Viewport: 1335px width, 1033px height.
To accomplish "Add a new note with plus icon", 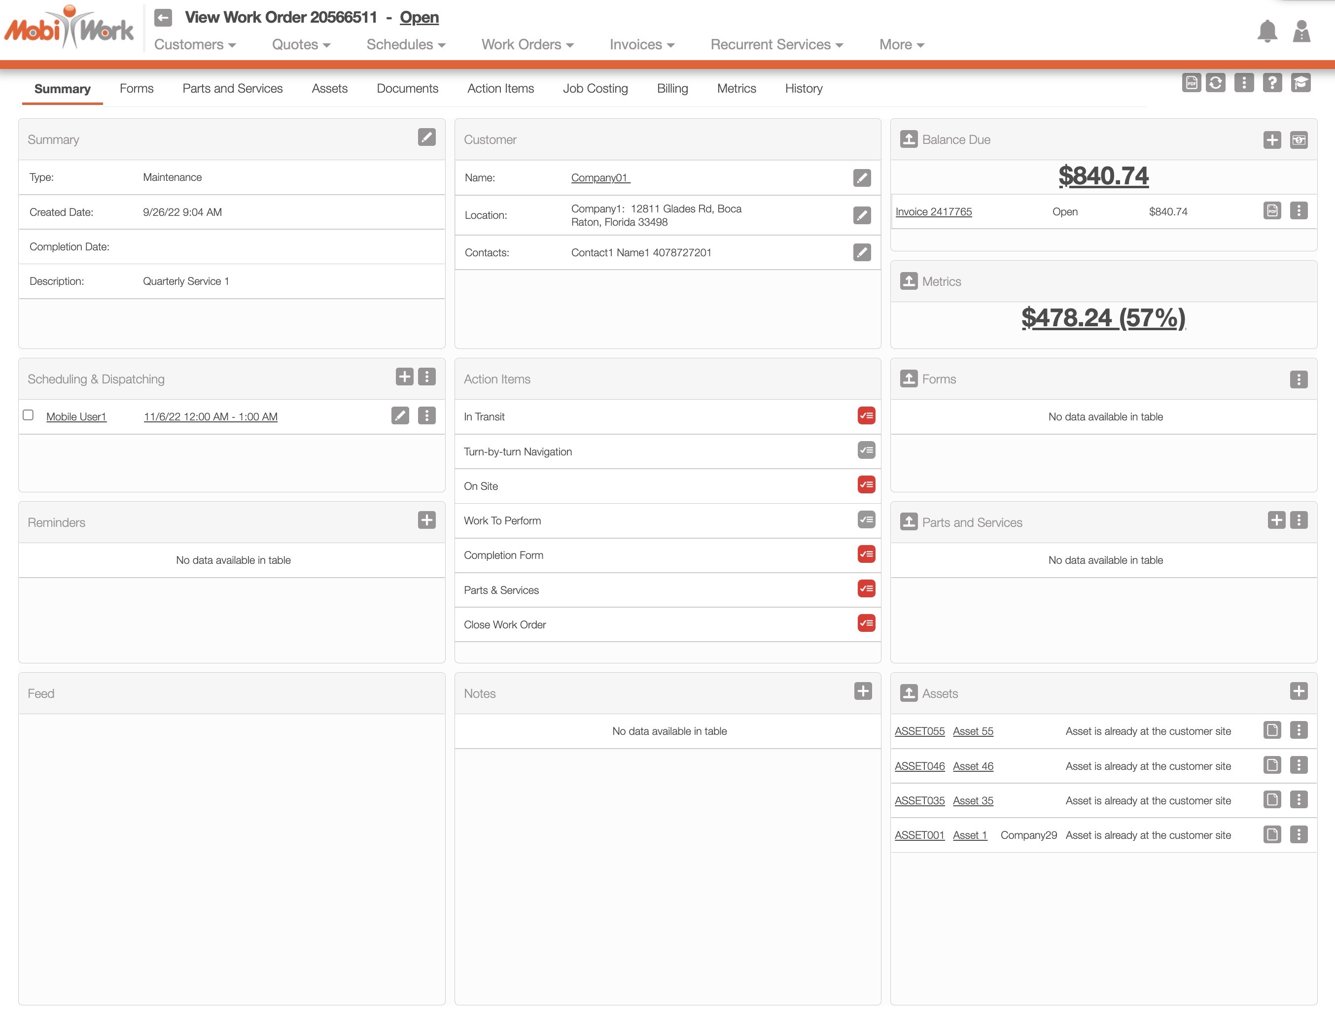I will coord(863,691).
